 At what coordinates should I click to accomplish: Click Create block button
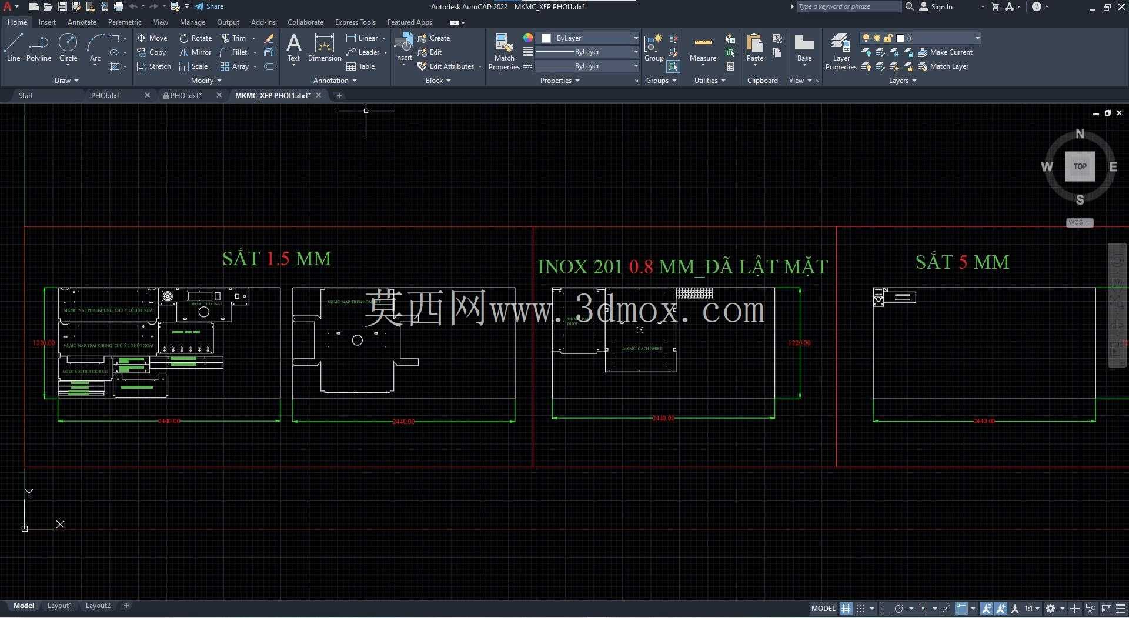434,38
